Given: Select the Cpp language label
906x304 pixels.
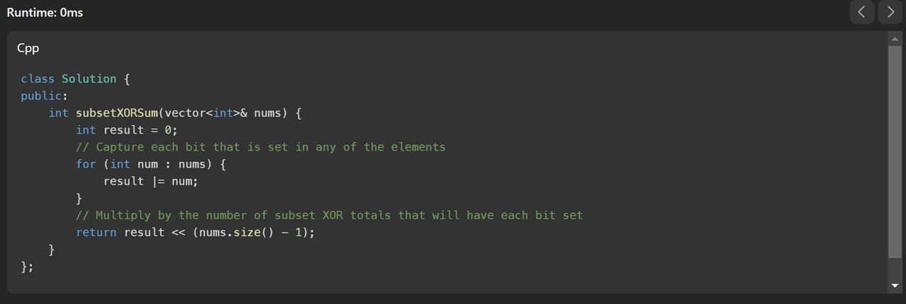Looking at the screenshot, I should (x=28, y=48).
